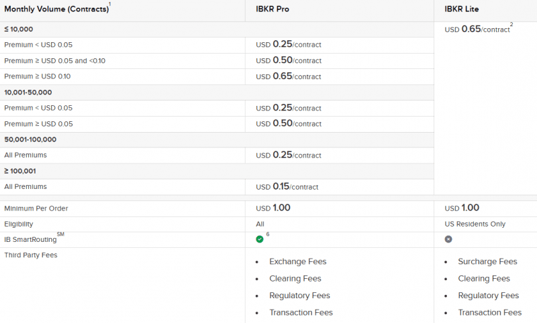Click "All Premiums" under the ≥ 100,001 tier
This screenshot has height=323, width=537.
[x=26, y=186]
